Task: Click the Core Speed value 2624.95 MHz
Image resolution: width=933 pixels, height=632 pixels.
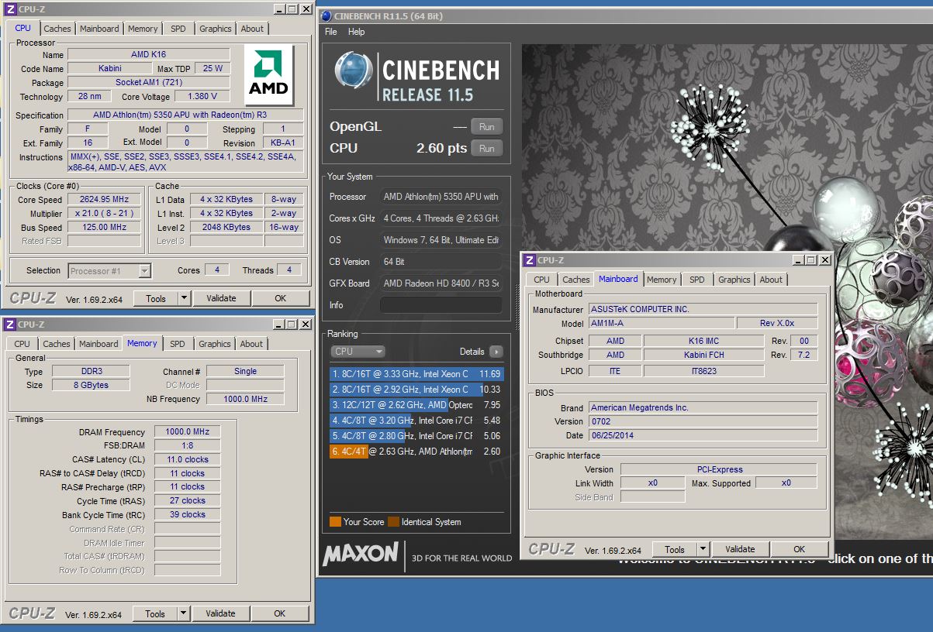Action: coord(105,199)
